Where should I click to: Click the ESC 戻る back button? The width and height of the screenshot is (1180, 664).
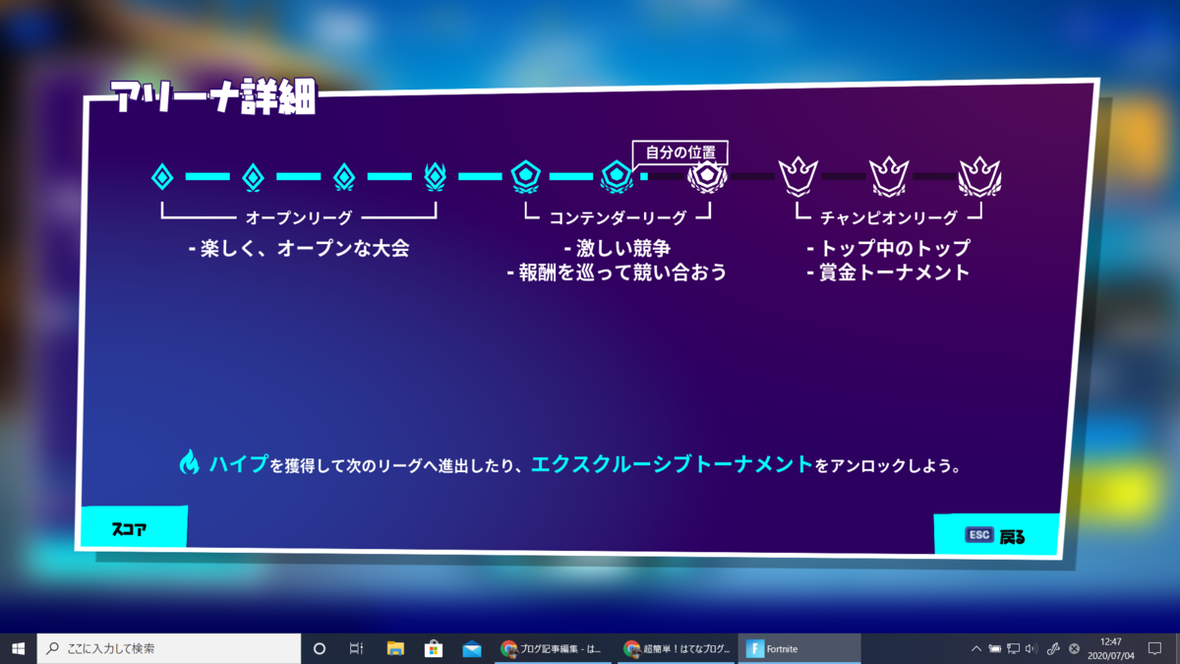996,535
